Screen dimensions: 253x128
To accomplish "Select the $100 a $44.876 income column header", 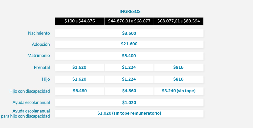I will [x=79, y=21].
